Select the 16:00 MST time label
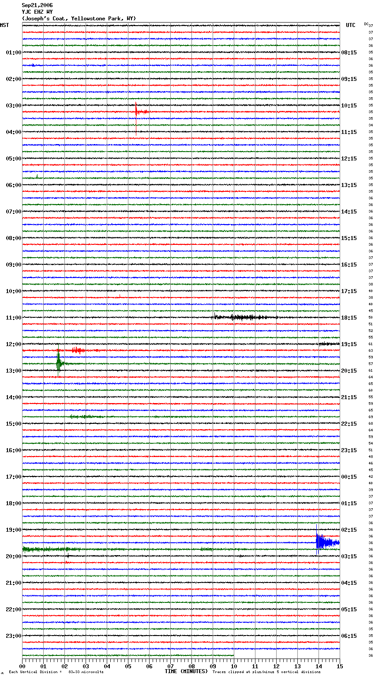The height and width of the screenshot is (678, 375). pos(14,450)
